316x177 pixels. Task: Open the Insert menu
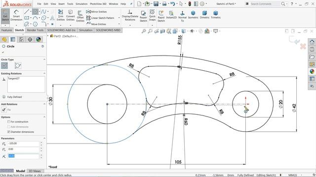61,4
